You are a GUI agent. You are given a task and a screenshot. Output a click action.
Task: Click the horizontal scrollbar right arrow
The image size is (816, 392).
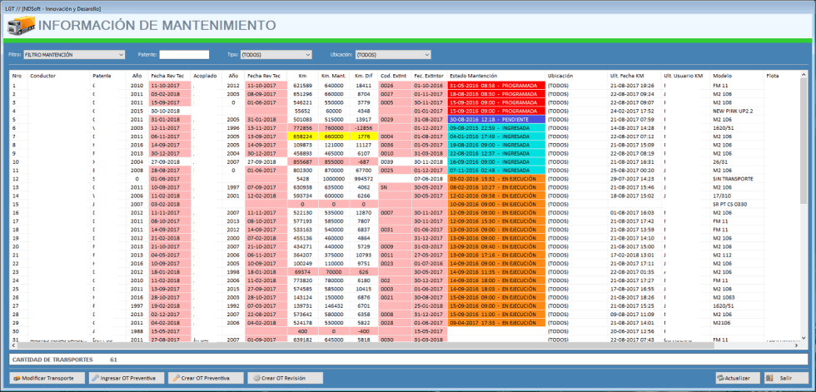click(796, 345)
